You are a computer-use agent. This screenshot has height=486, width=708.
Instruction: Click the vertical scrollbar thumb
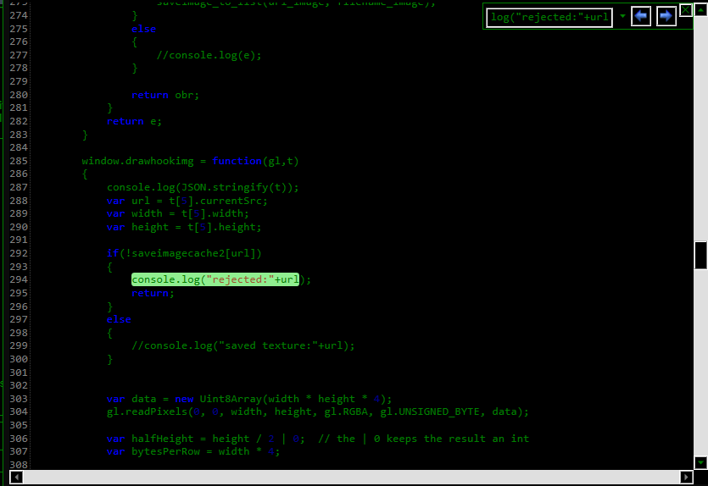[x=700, y=255]
